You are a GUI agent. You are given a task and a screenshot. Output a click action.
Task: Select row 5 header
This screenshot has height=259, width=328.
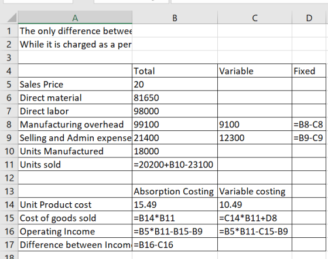9,85
